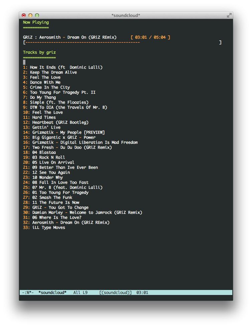
Task: Select track 22 12 See You Again
Action: click(46, 173)
